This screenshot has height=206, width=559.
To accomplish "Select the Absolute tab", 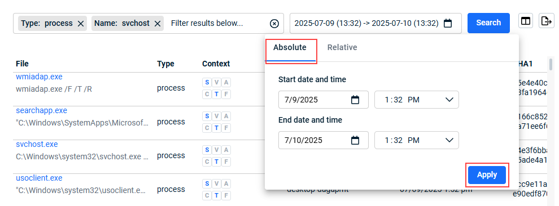I will point(290,48).
